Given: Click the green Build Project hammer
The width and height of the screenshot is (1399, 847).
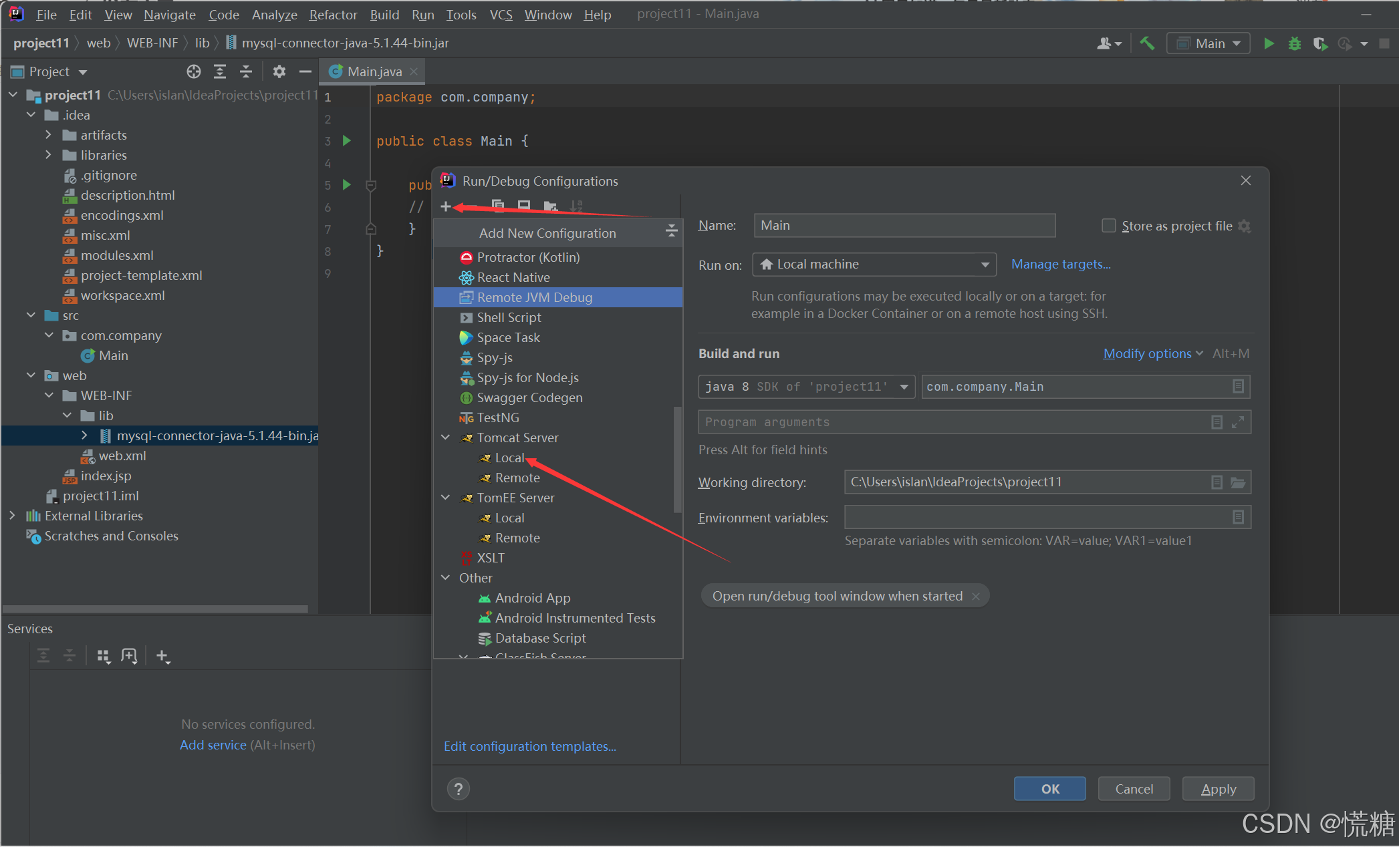Looking at the screenshot, I should 1147,43.
